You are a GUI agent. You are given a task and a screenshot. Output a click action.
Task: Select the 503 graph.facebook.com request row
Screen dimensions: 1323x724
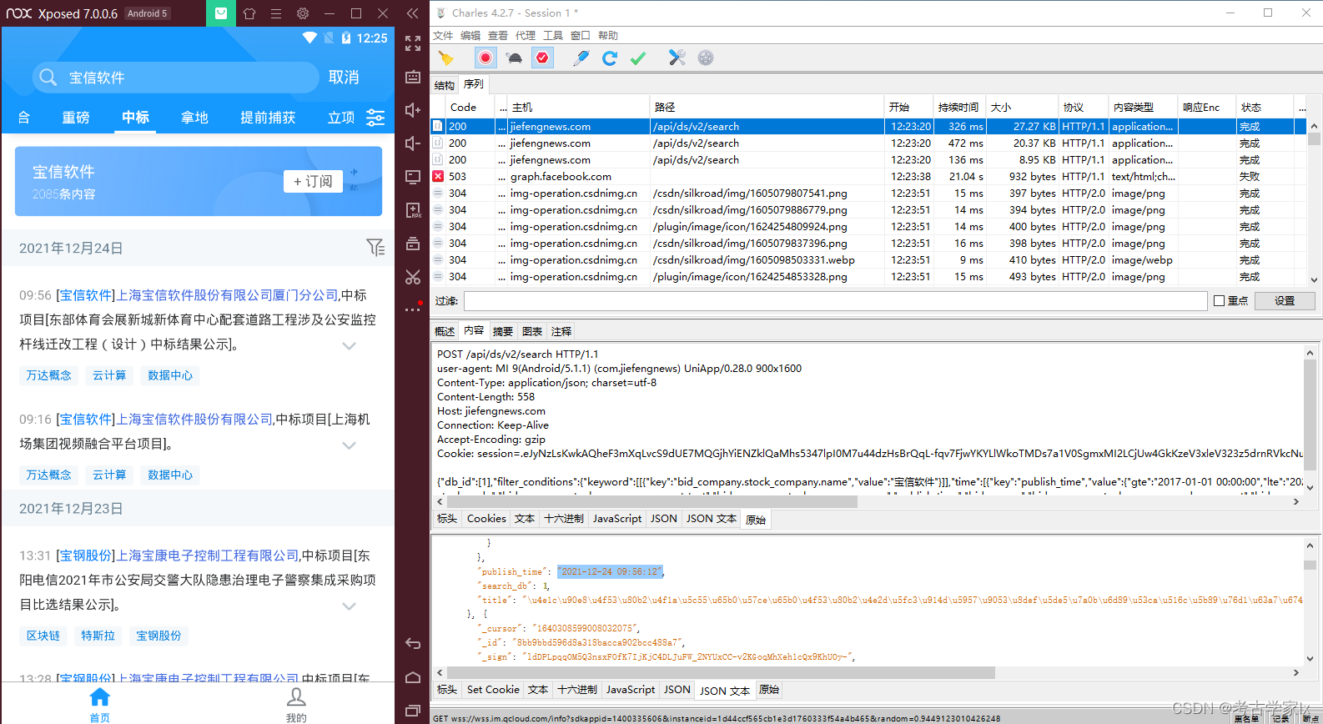pos(868,176)
